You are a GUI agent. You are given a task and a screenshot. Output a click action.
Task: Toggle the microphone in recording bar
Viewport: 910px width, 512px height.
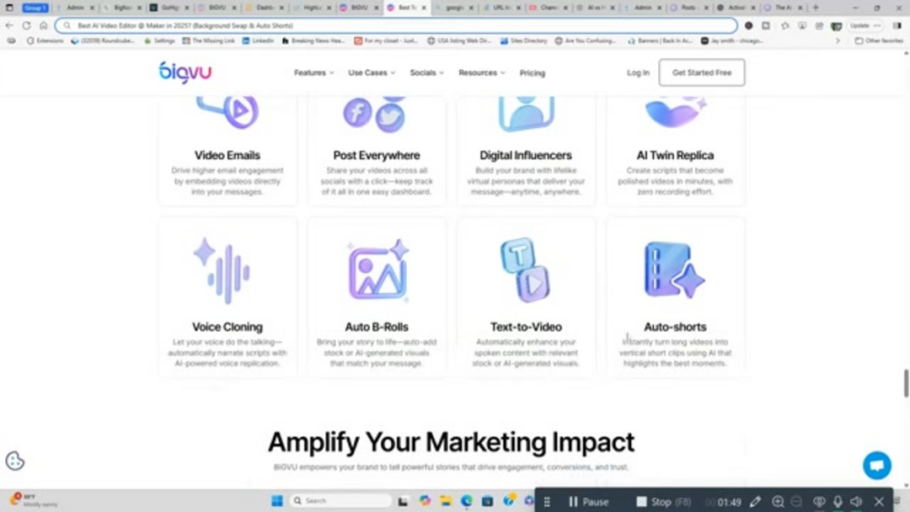point(838,502)
